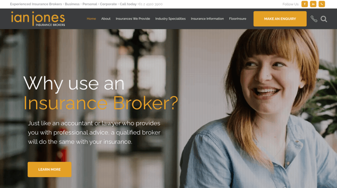Screen dimensions: 337x188
Task: Go to the Home menu item
Action: [91, 19]
